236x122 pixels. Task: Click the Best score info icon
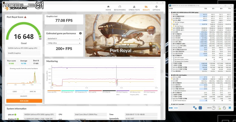(x=38, y=61)
